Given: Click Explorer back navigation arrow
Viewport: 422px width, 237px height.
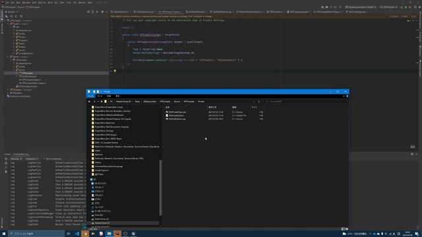Looking at the screenshot, I should click(90, 101).
